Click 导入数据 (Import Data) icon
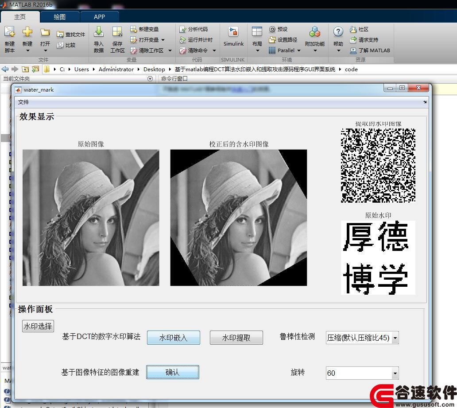457x408 pixels. pos(98,32)
